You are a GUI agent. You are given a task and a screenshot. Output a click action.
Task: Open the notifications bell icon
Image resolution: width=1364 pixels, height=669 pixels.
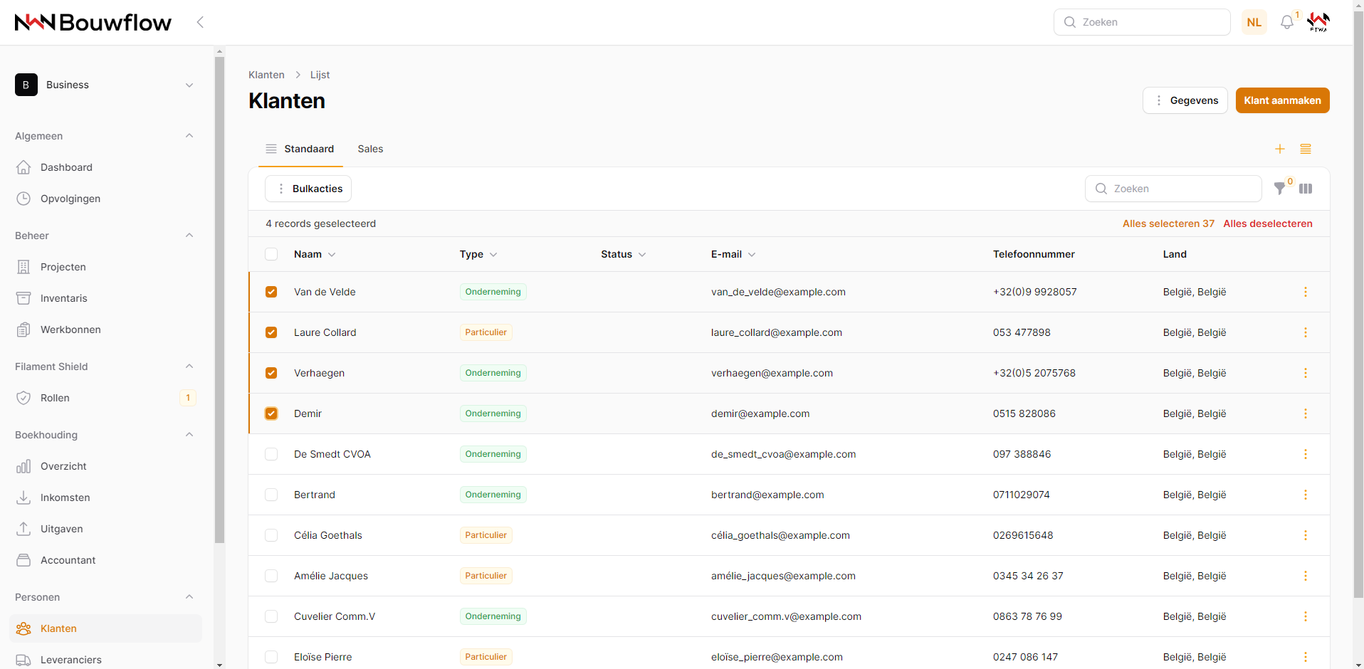pos(1286,23)
